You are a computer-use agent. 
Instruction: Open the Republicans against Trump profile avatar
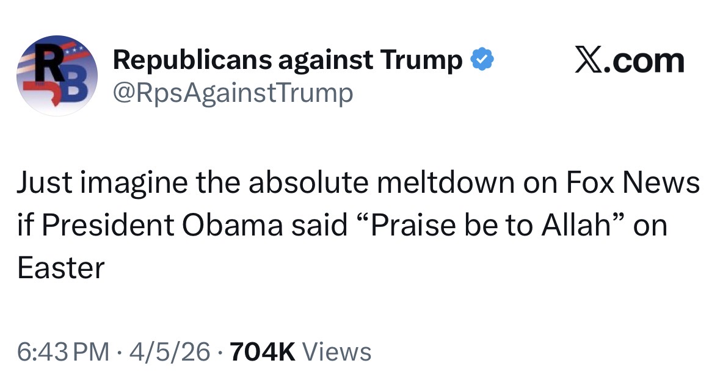click(x=57, y=76)
